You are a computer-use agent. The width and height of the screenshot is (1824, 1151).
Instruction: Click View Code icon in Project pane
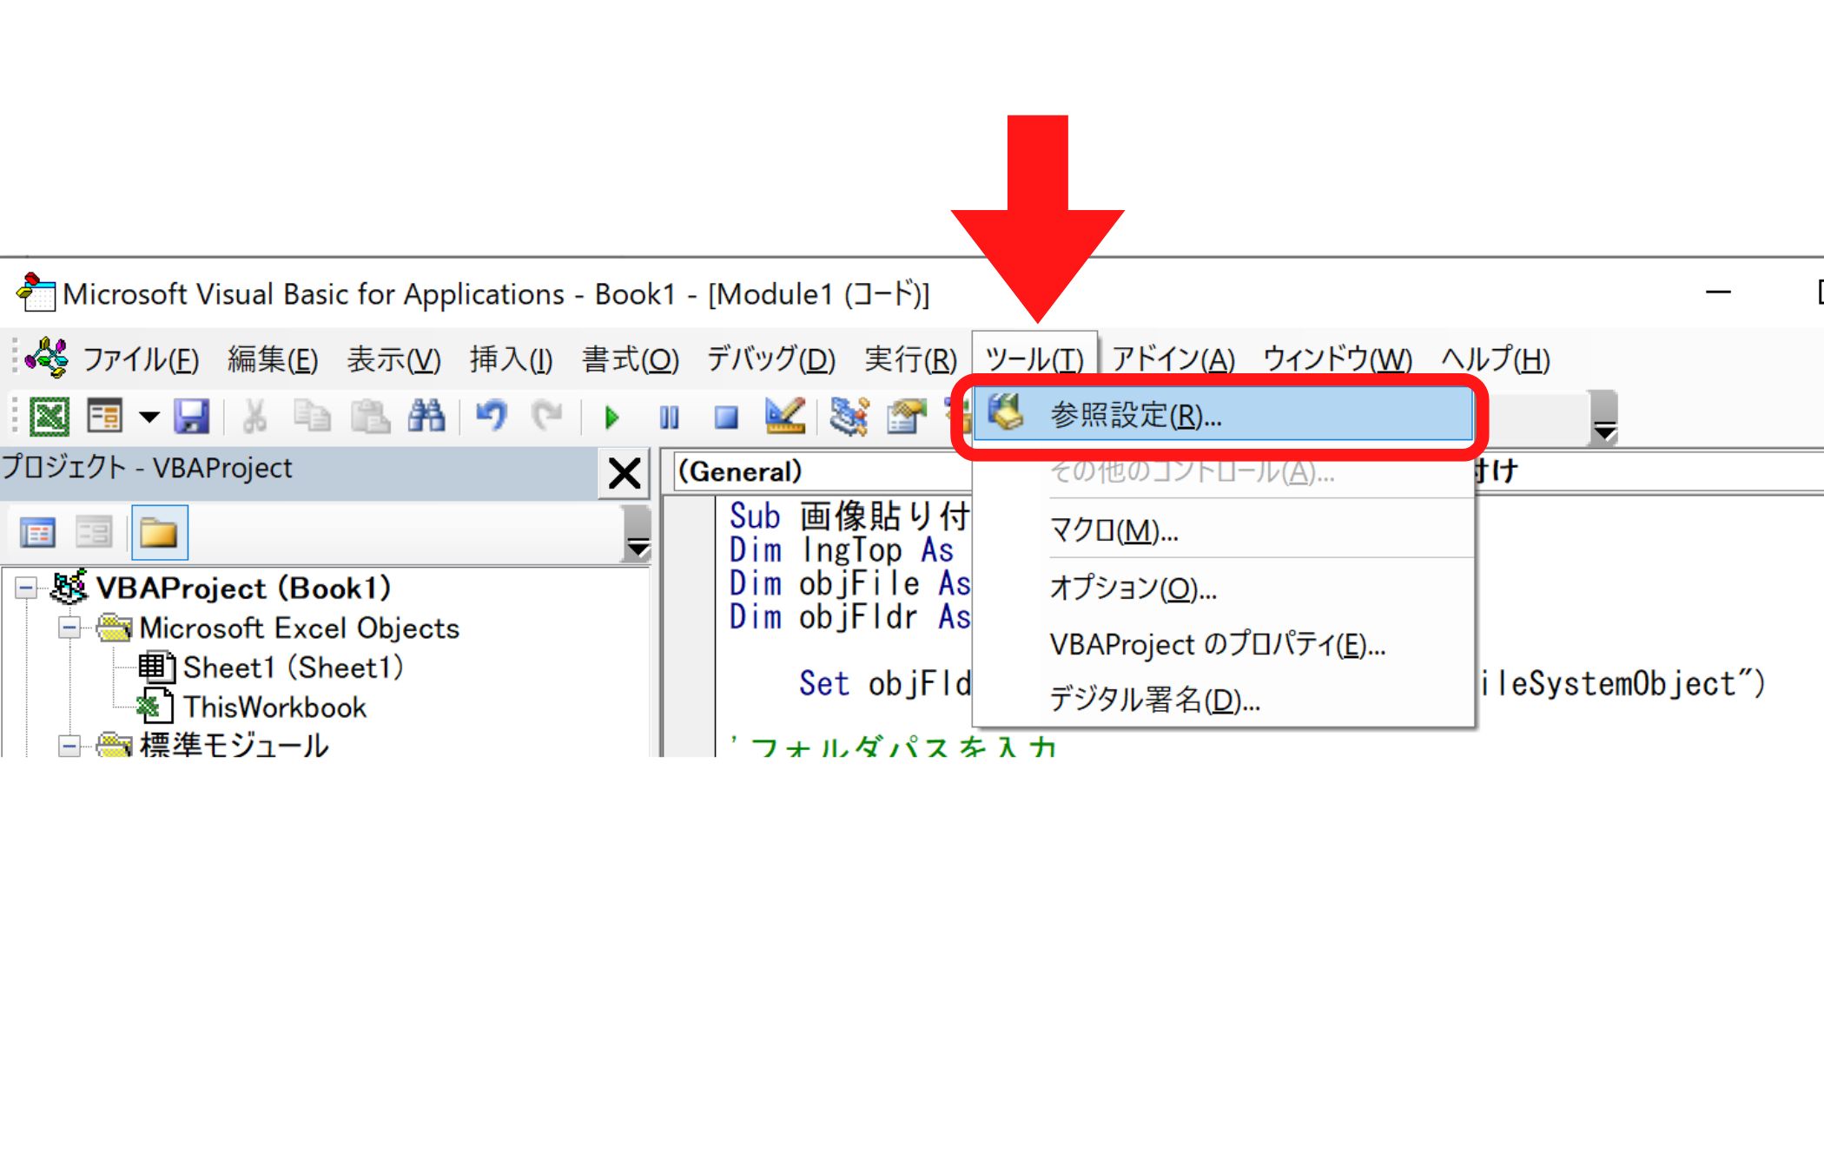tap(37, 532)
